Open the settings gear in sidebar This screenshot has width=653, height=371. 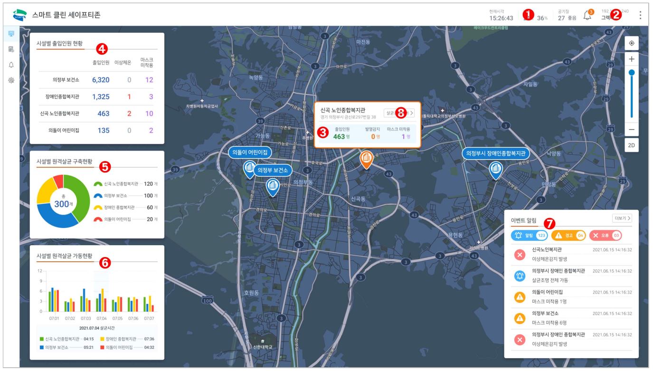(x=11, y=80)
